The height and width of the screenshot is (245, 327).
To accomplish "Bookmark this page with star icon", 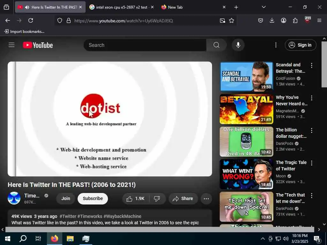I will pyautogui.click(x=232, y=21).
